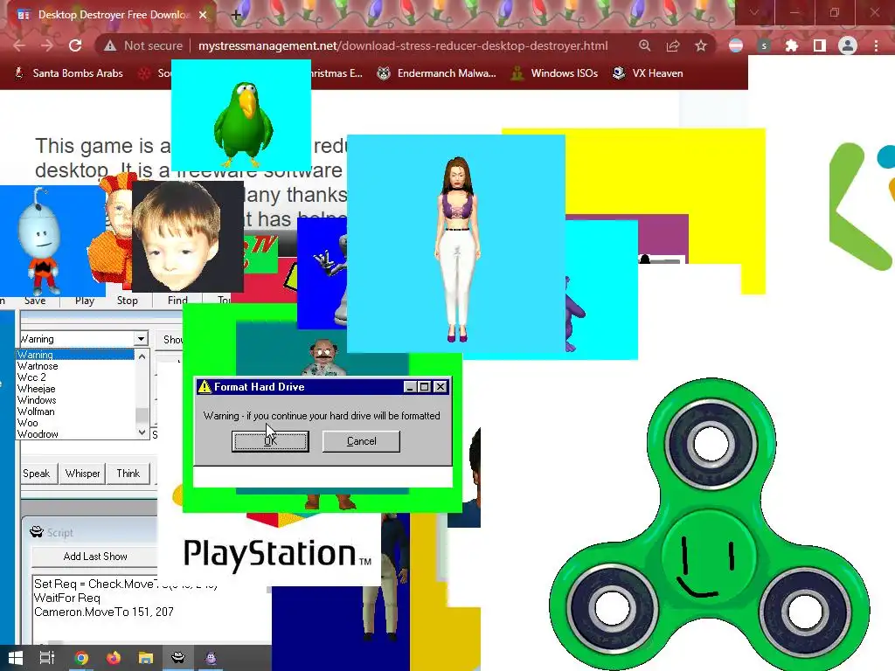Go forward in browser history
895x671 pixels.
tap(47, 45)
